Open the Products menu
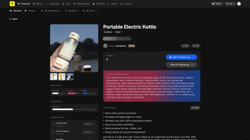 pyautogui.click(x=24, y=4)
